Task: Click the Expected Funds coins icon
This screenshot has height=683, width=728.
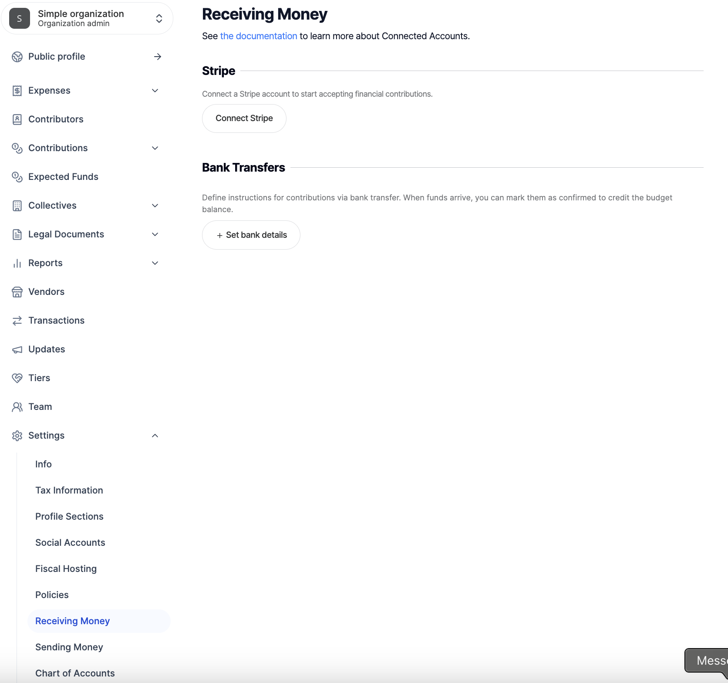Action: tap(17, 177)
